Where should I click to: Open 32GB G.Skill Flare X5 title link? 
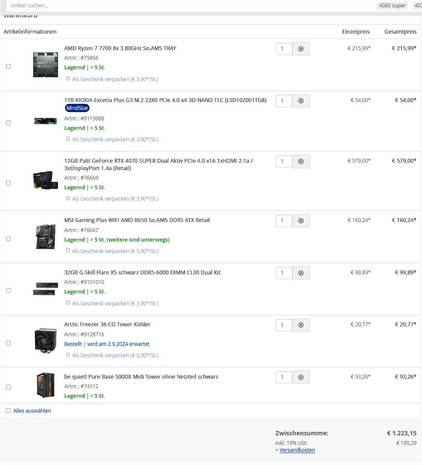142,273
